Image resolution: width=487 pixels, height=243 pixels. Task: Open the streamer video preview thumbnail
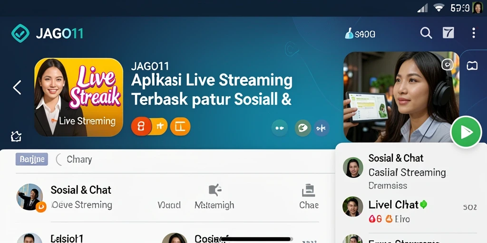point(401,97)
